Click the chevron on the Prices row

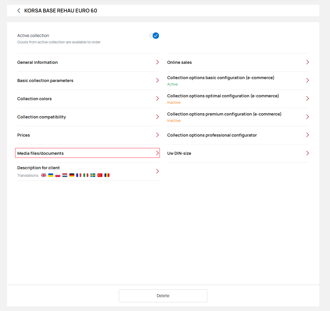click(x=157, y=135)
